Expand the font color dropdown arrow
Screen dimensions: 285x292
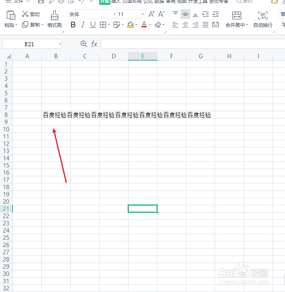150,25
